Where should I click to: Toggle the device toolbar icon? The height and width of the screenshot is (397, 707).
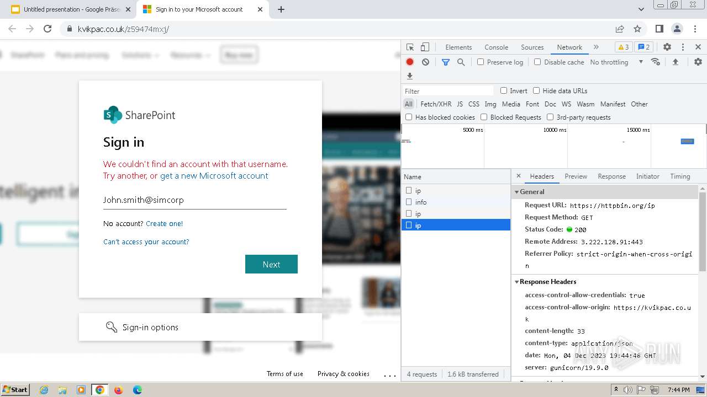tap(425, 47)
